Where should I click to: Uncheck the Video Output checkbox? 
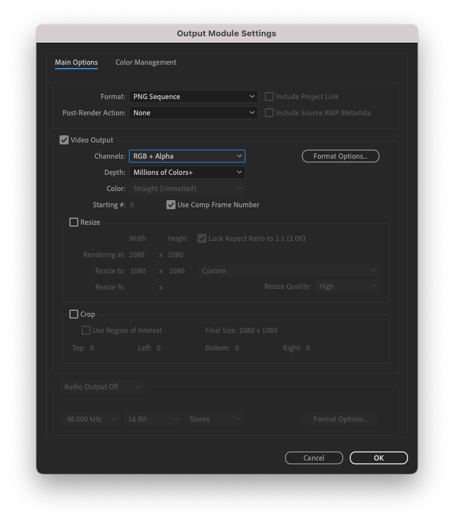64,140
